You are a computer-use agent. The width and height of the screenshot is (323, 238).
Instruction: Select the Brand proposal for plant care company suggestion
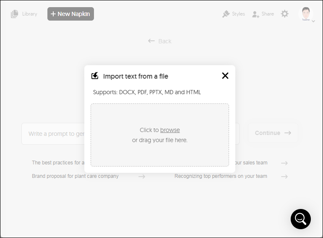[x=75, y=176]
